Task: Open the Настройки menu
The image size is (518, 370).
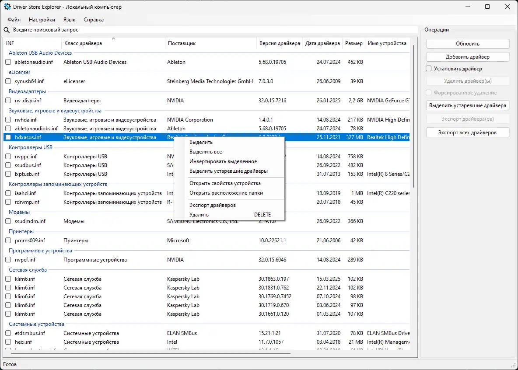Action: pyautogui.click(x=42, y=20)
